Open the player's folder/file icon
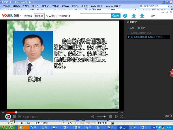This screenshot has width=173, height=130. (110, 116)
